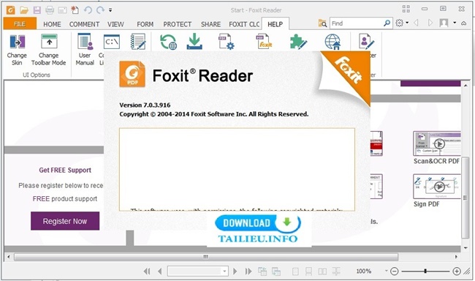Viewport: 475px width, 281px height.
Task: Click the document with person register icon
Action: tap(366, 42)
